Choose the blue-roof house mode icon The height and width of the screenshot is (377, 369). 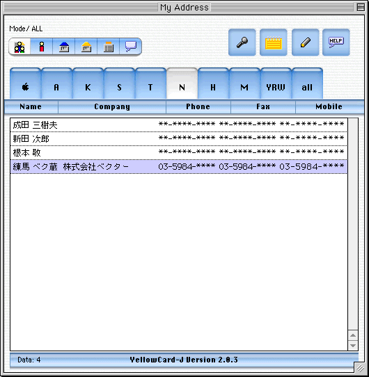click(x=64, y=47)
